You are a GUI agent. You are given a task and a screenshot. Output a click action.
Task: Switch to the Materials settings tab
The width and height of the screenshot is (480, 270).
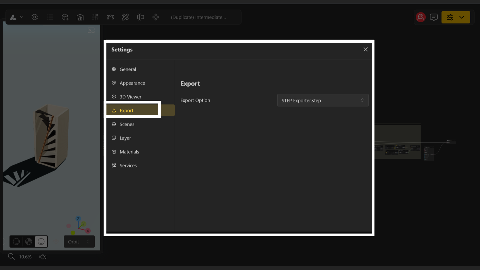pos(129,152)
